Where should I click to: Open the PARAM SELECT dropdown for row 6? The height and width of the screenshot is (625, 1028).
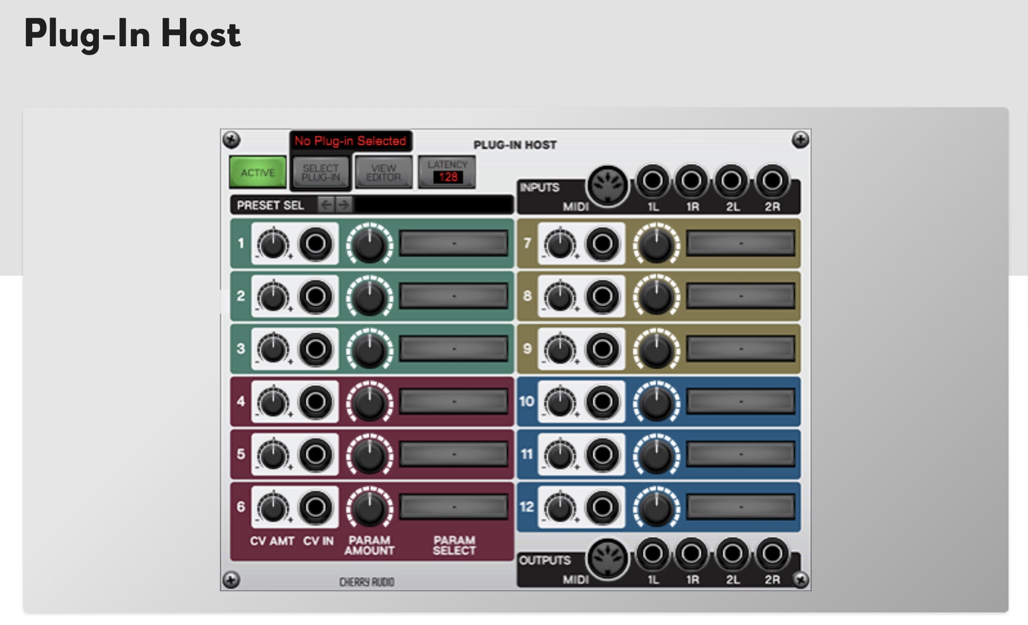(454, 507)
